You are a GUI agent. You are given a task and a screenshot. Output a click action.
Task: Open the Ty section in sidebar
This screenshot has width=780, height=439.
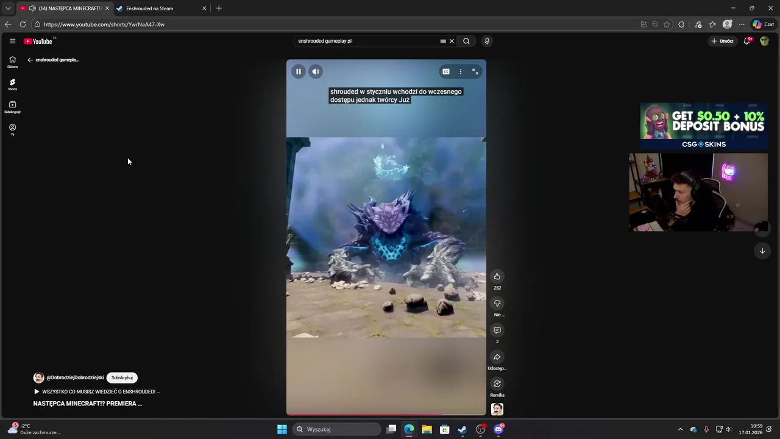point(12,129)
